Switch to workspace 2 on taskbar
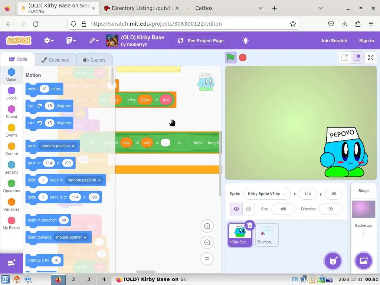The width and height of the screenshot is (380, 285). tap(73, 279)
